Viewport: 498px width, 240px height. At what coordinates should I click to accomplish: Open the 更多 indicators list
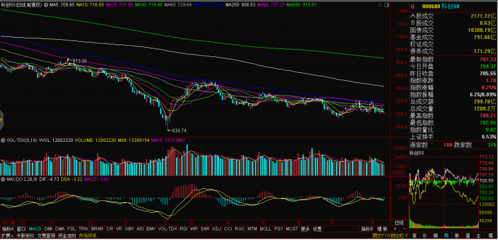[x=305, y=229]
